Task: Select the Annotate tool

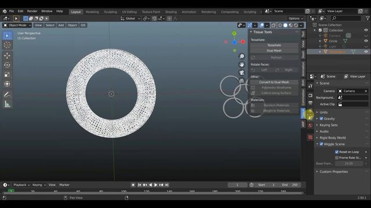Action: 7,95
